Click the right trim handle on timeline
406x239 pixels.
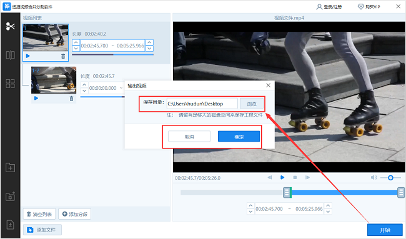[x=401, y=192]
